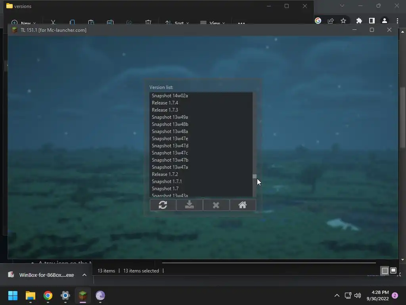Image resolution: width=406 pixels, height=305 pixels.
Task: Click the delete version X button
Action: point(216,205)
